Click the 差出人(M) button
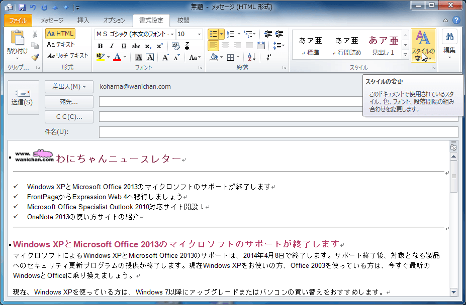Screen dimensions: 466x305 pos(69,87)
